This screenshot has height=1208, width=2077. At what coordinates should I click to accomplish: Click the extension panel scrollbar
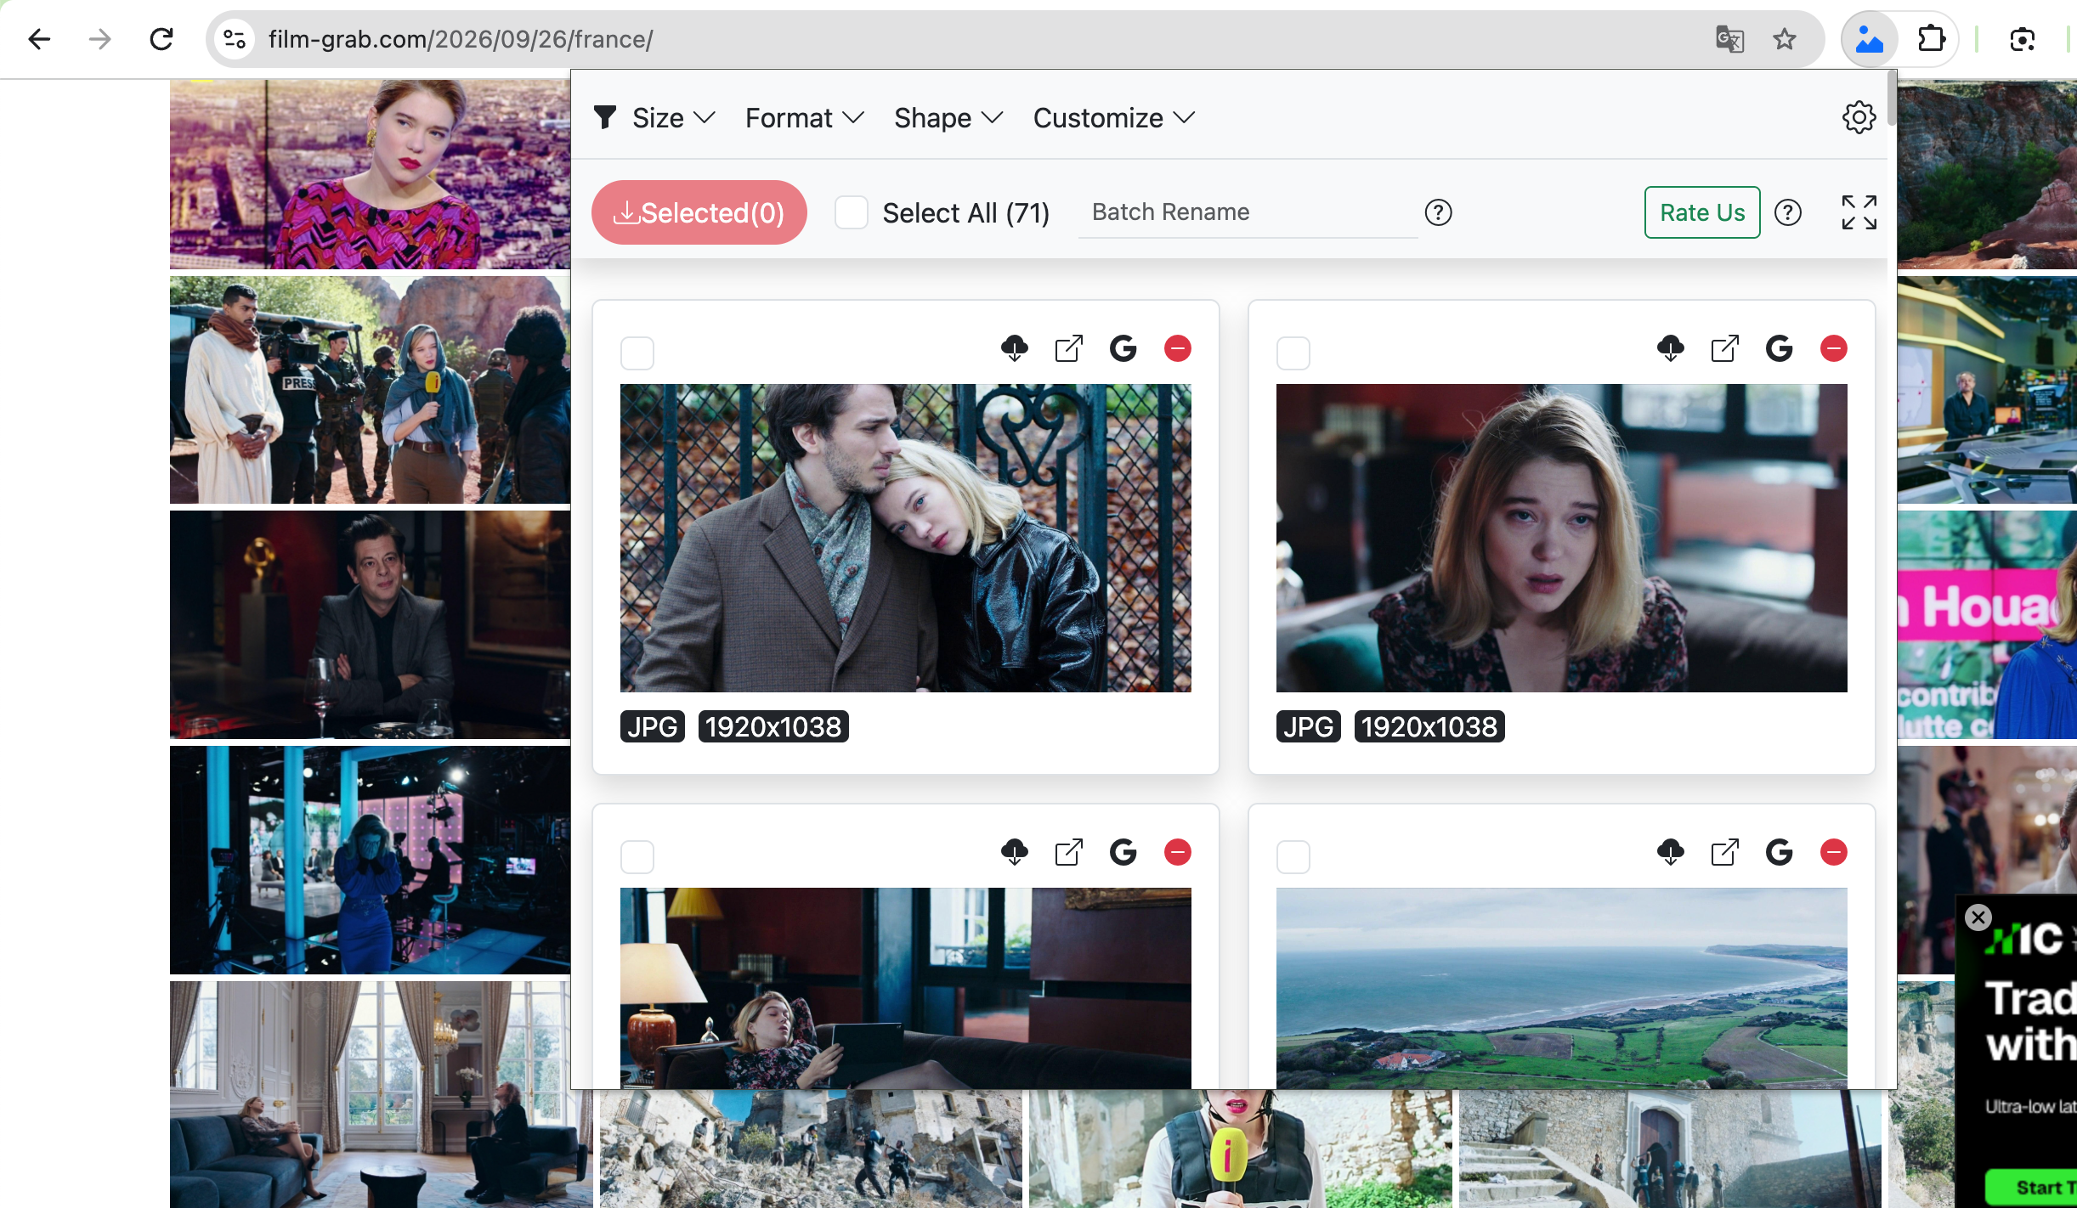click(x=1891, y=99)
